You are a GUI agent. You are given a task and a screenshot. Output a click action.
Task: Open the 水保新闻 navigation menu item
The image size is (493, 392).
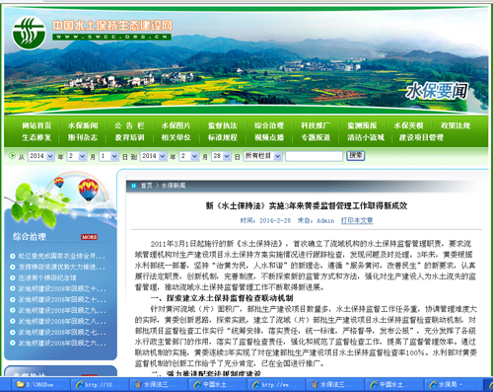point(83,125)
